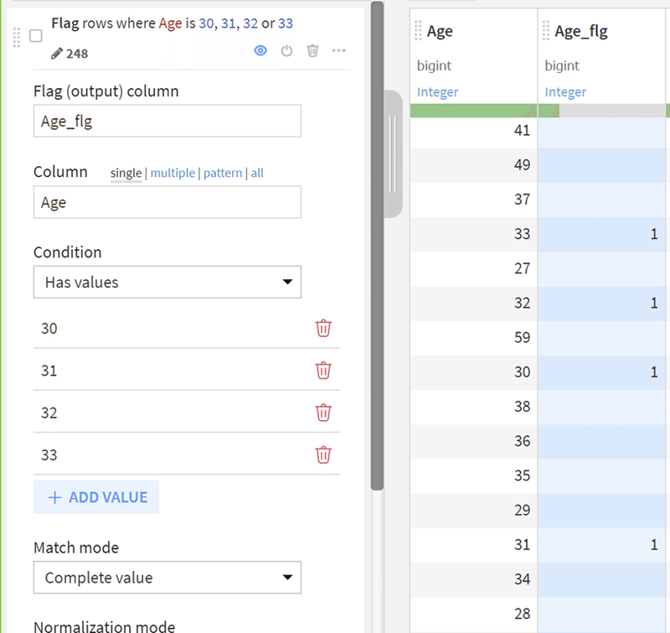
Task: Click Integer meaning under Age_flg column
Action: (565, 92)
